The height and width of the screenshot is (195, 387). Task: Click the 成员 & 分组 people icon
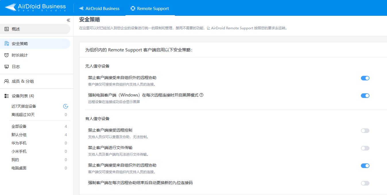click(7, 81)
